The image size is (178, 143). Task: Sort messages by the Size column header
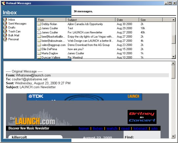(x=151, y=20)
